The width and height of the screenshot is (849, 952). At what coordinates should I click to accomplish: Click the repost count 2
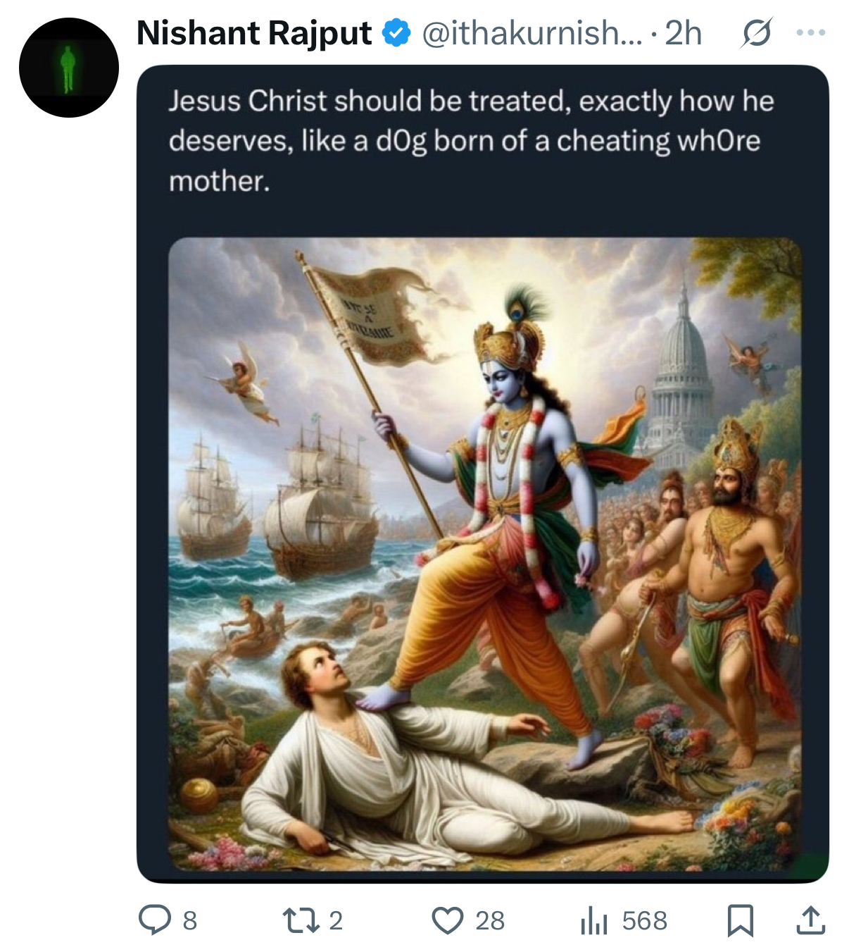click(x=336, y=921)
